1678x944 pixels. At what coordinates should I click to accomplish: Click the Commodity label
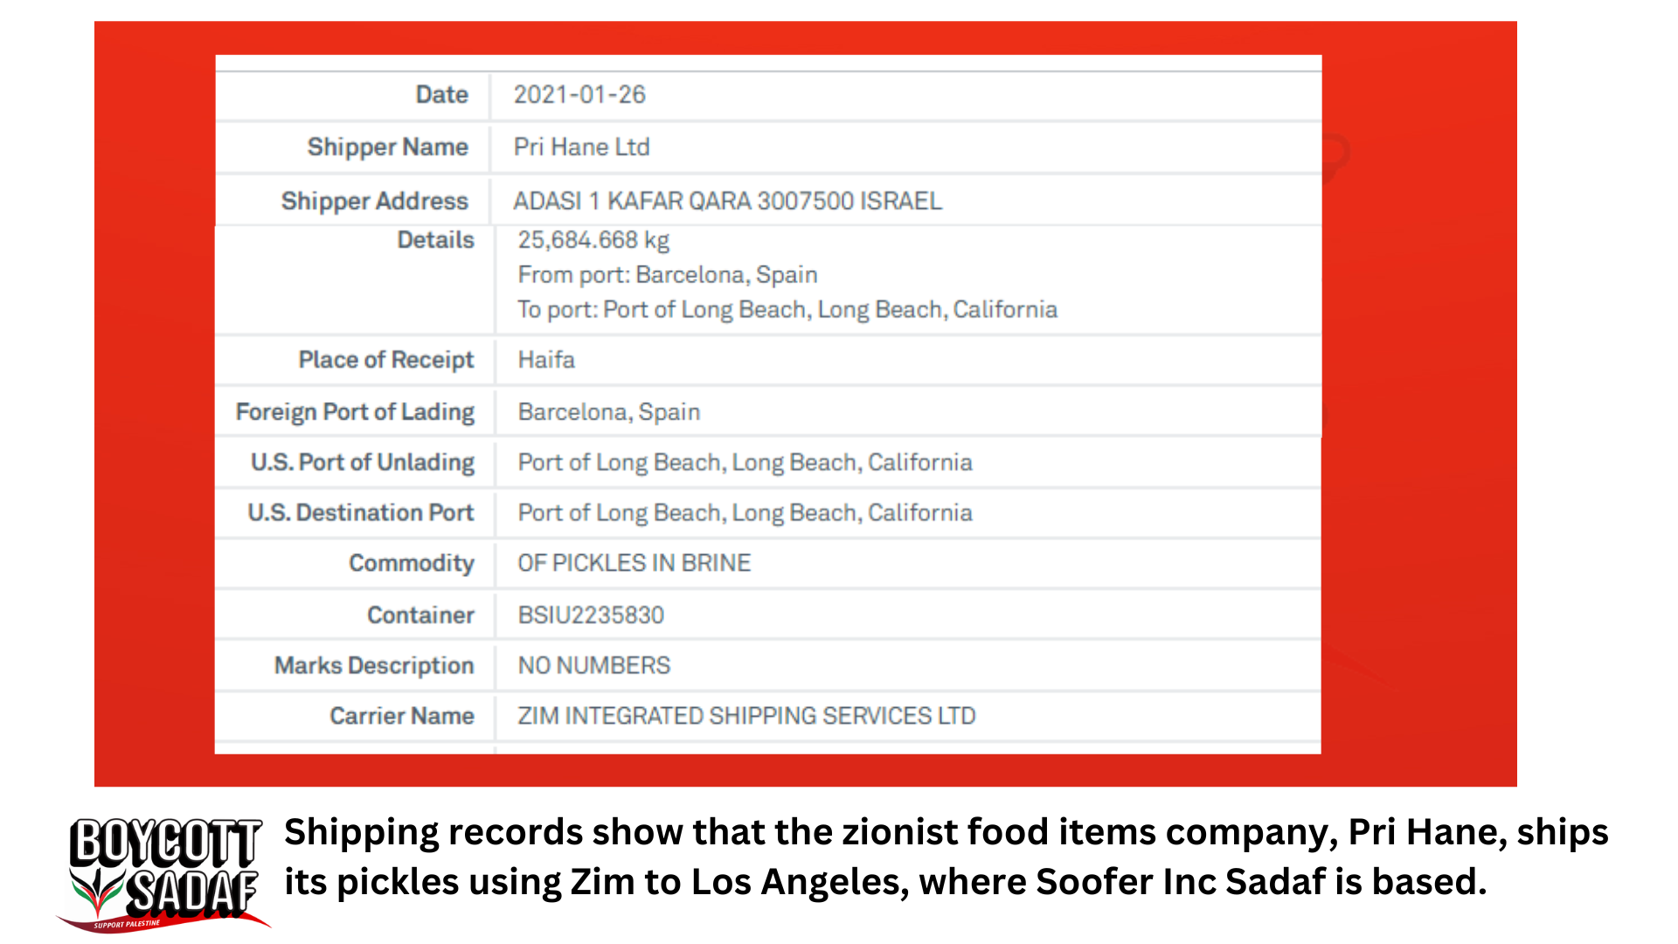click(411, 563)
